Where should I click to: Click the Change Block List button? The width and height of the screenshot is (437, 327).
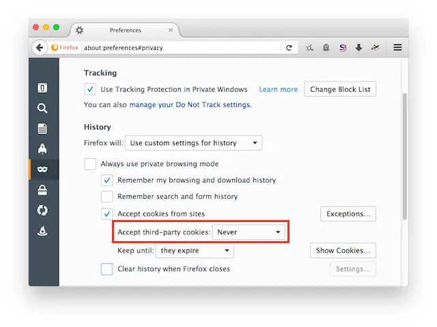(340, 89)
